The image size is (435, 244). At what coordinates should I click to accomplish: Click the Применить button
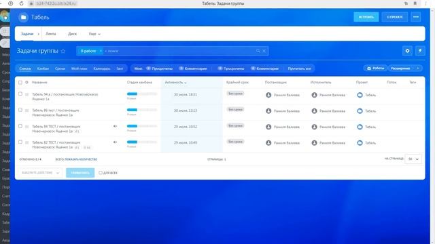[80, 173]
